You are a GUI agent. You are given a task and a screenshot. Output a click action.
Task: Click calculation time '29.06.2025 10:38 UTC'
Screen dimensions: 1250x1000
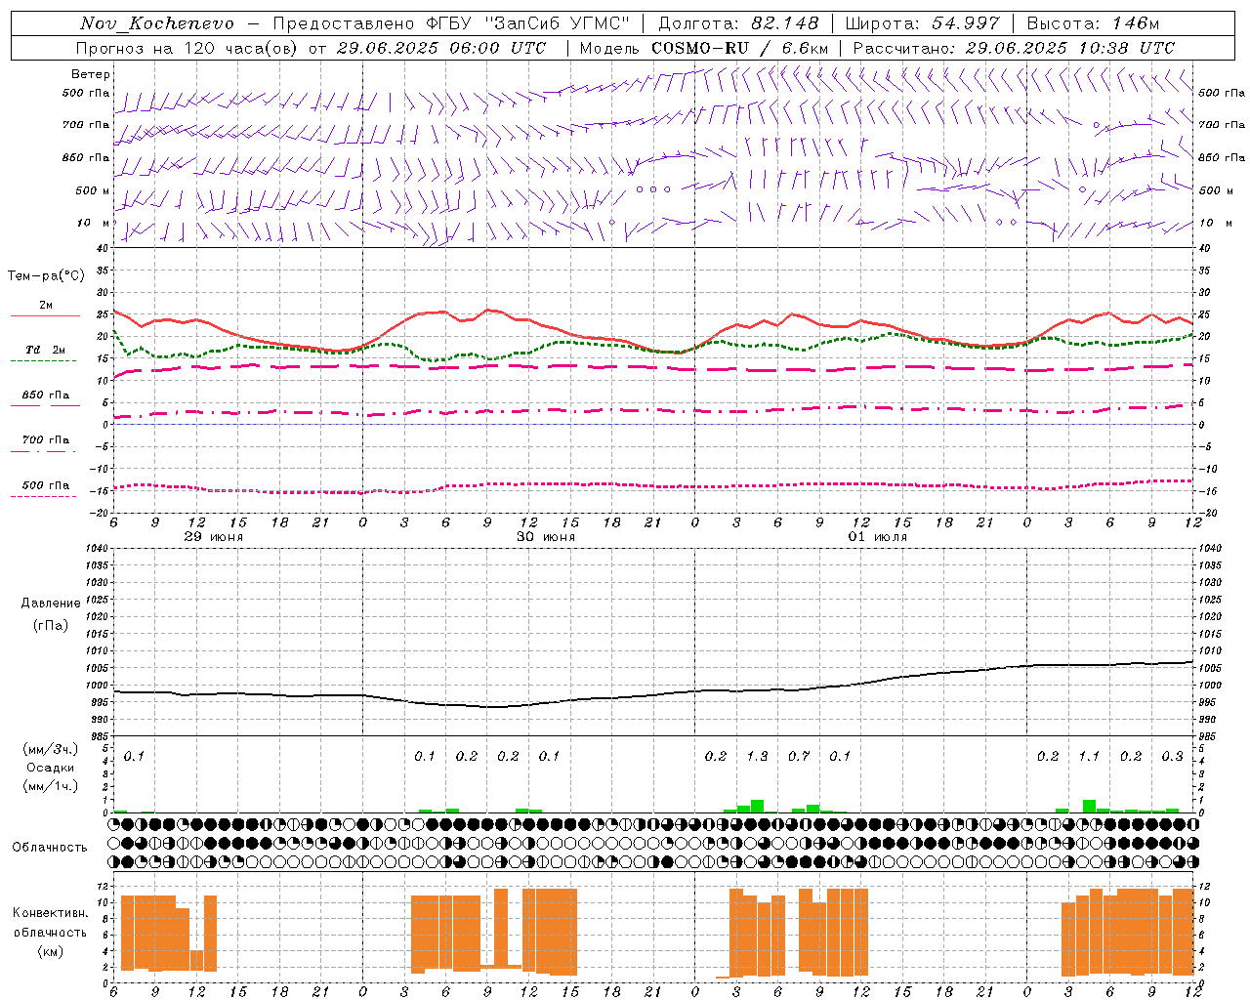click(x=1070, y=48)
